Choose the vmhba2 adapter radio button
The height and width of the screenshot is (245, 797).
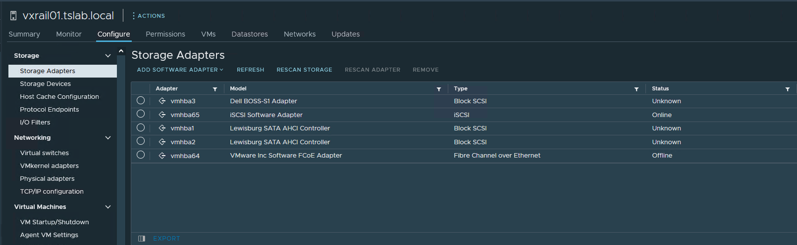coord(141,141)
